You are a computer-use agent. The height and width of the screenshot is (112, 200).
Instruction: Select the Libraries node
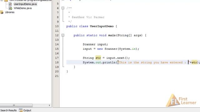pyautogui.click(x=10, y=12)
